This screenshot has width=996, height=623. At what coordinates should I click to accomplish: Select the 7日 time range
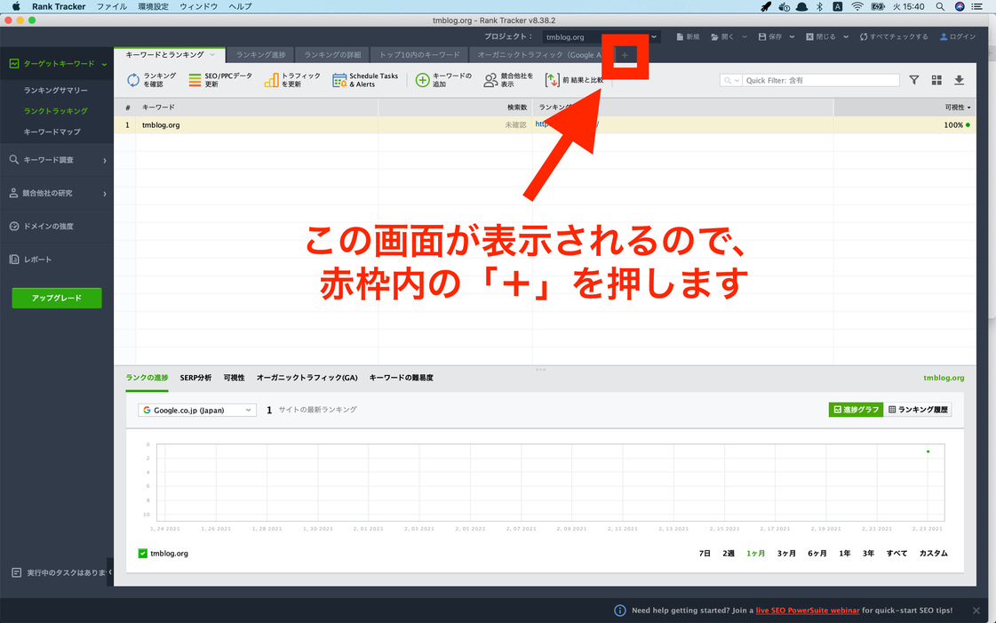705,553
